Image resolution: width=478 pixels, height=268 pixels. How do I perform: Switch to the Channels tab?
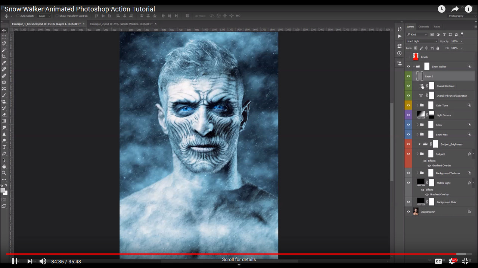pyautogui.click(x=424, y=26)
